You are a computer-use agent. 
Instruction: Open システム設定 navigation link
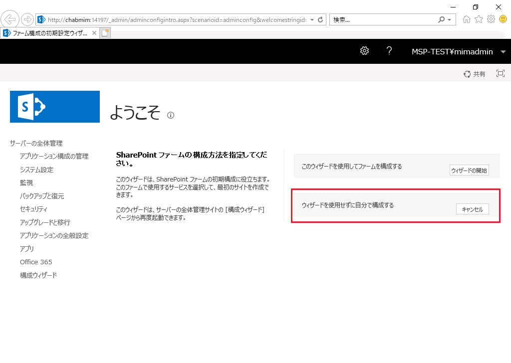tap(36, 170)
